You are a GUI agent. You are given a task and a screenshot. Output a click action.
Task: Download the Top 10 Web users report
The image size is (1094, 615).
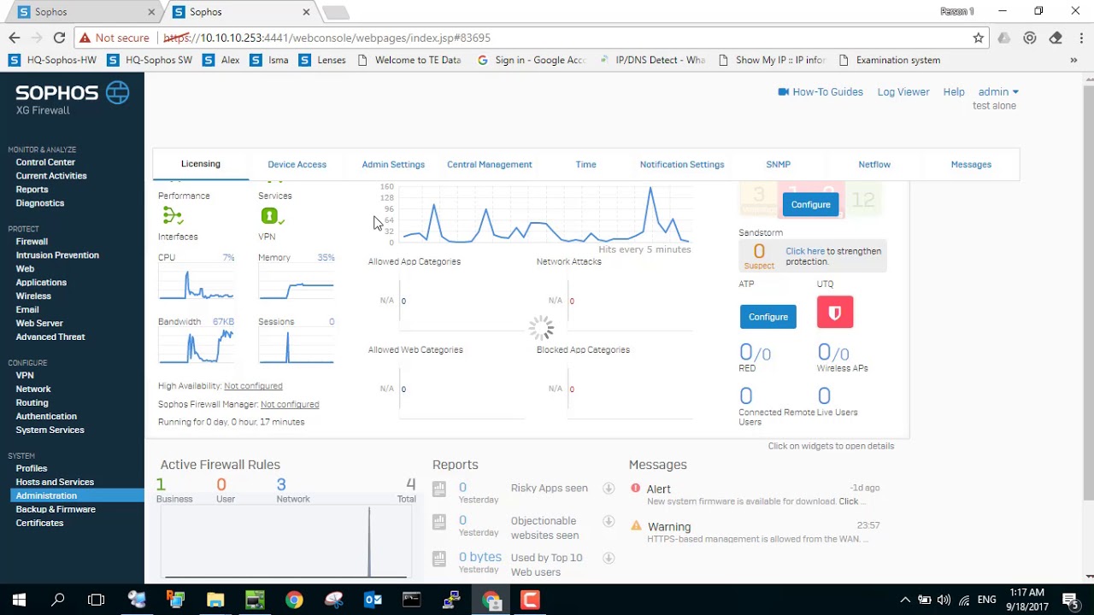coord(609,558)
